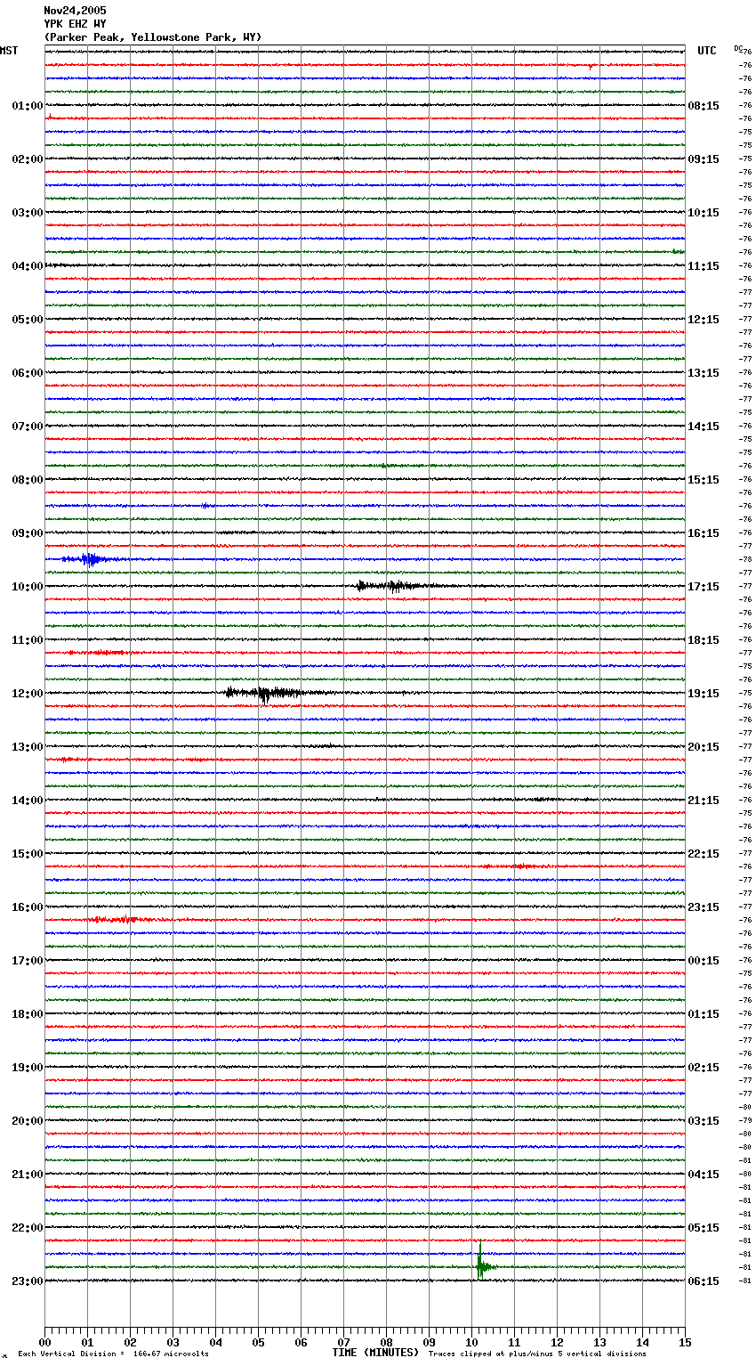
Task: Select the MST time label '05:00'
Action: [x=28, y=320]
